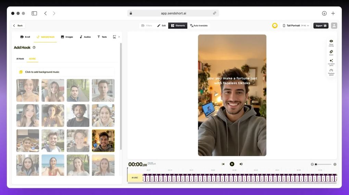Open the B-roll tab
The width and height of the screenshot is (349, 195).
click(25, 37)
